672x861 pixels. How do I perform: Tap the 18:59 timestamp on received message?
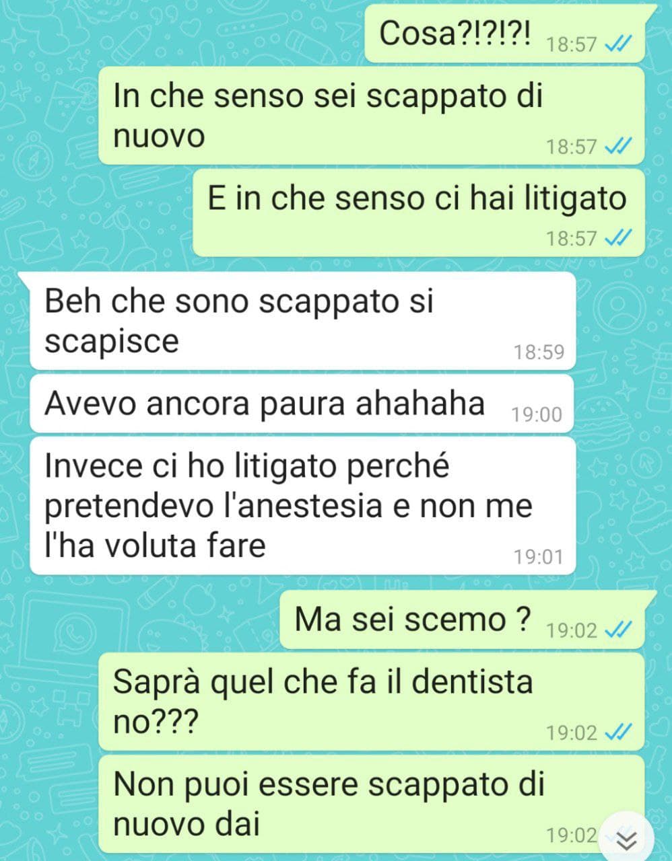tap(539, 352)
